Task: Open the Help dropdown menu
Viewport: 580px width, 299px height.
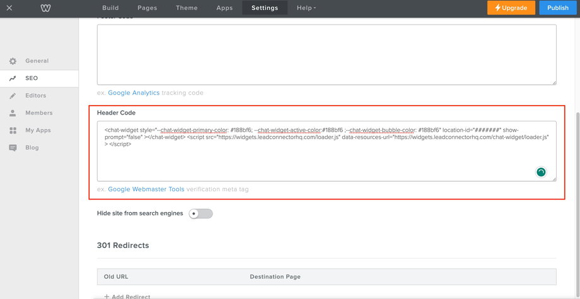Action: pyautogui.click(x=306, y=8)
